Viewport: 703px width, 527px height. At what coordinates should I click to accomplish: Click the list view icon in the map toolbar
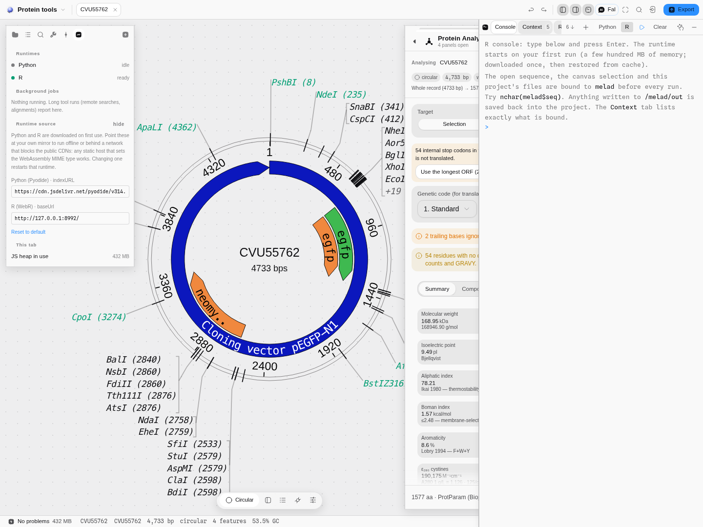tap(283, 500)
